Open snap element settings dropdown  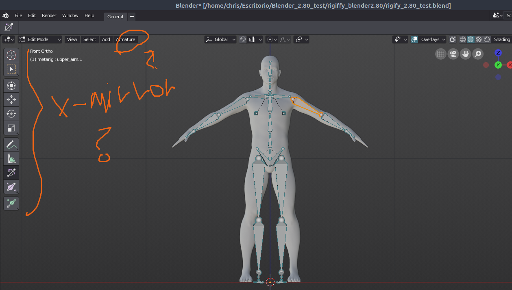255,39
